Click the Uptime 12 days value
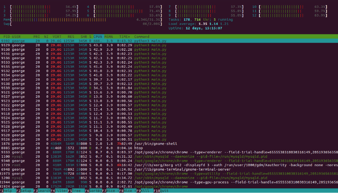 [204, 28]
